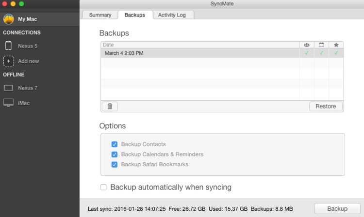Click the bookmarks star column header icon
Viewport: 364px width, 217px height.
point(336,45)
